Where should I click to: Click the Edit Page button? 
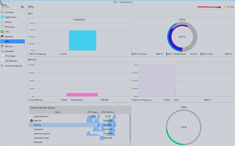point(229,7)
